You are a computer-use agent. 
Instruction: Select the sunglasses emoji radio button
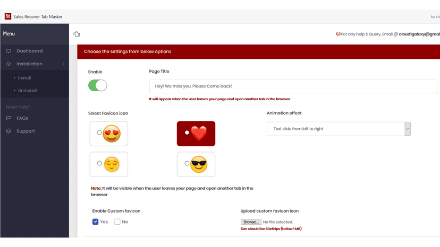(x=187, y=163)
